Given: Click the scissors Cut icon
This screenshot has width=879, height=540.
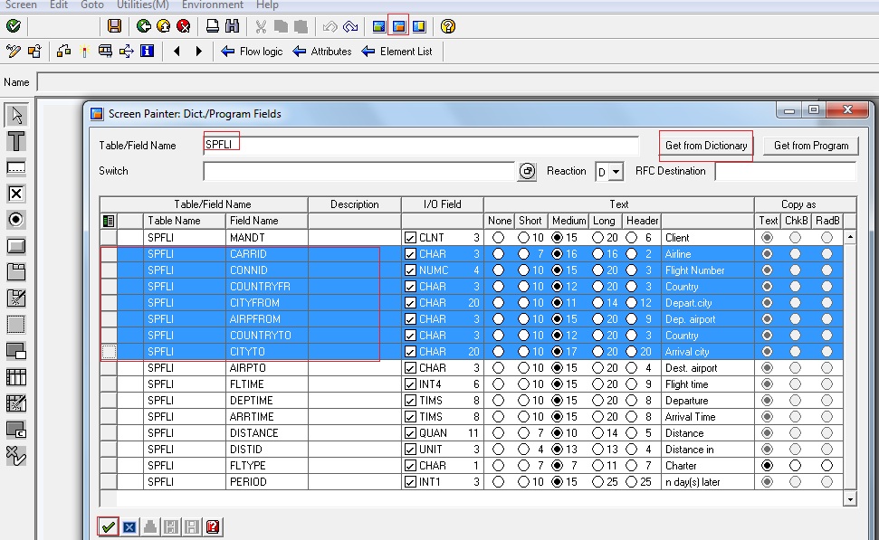Looking at the screenshot, I should (261, 25).
